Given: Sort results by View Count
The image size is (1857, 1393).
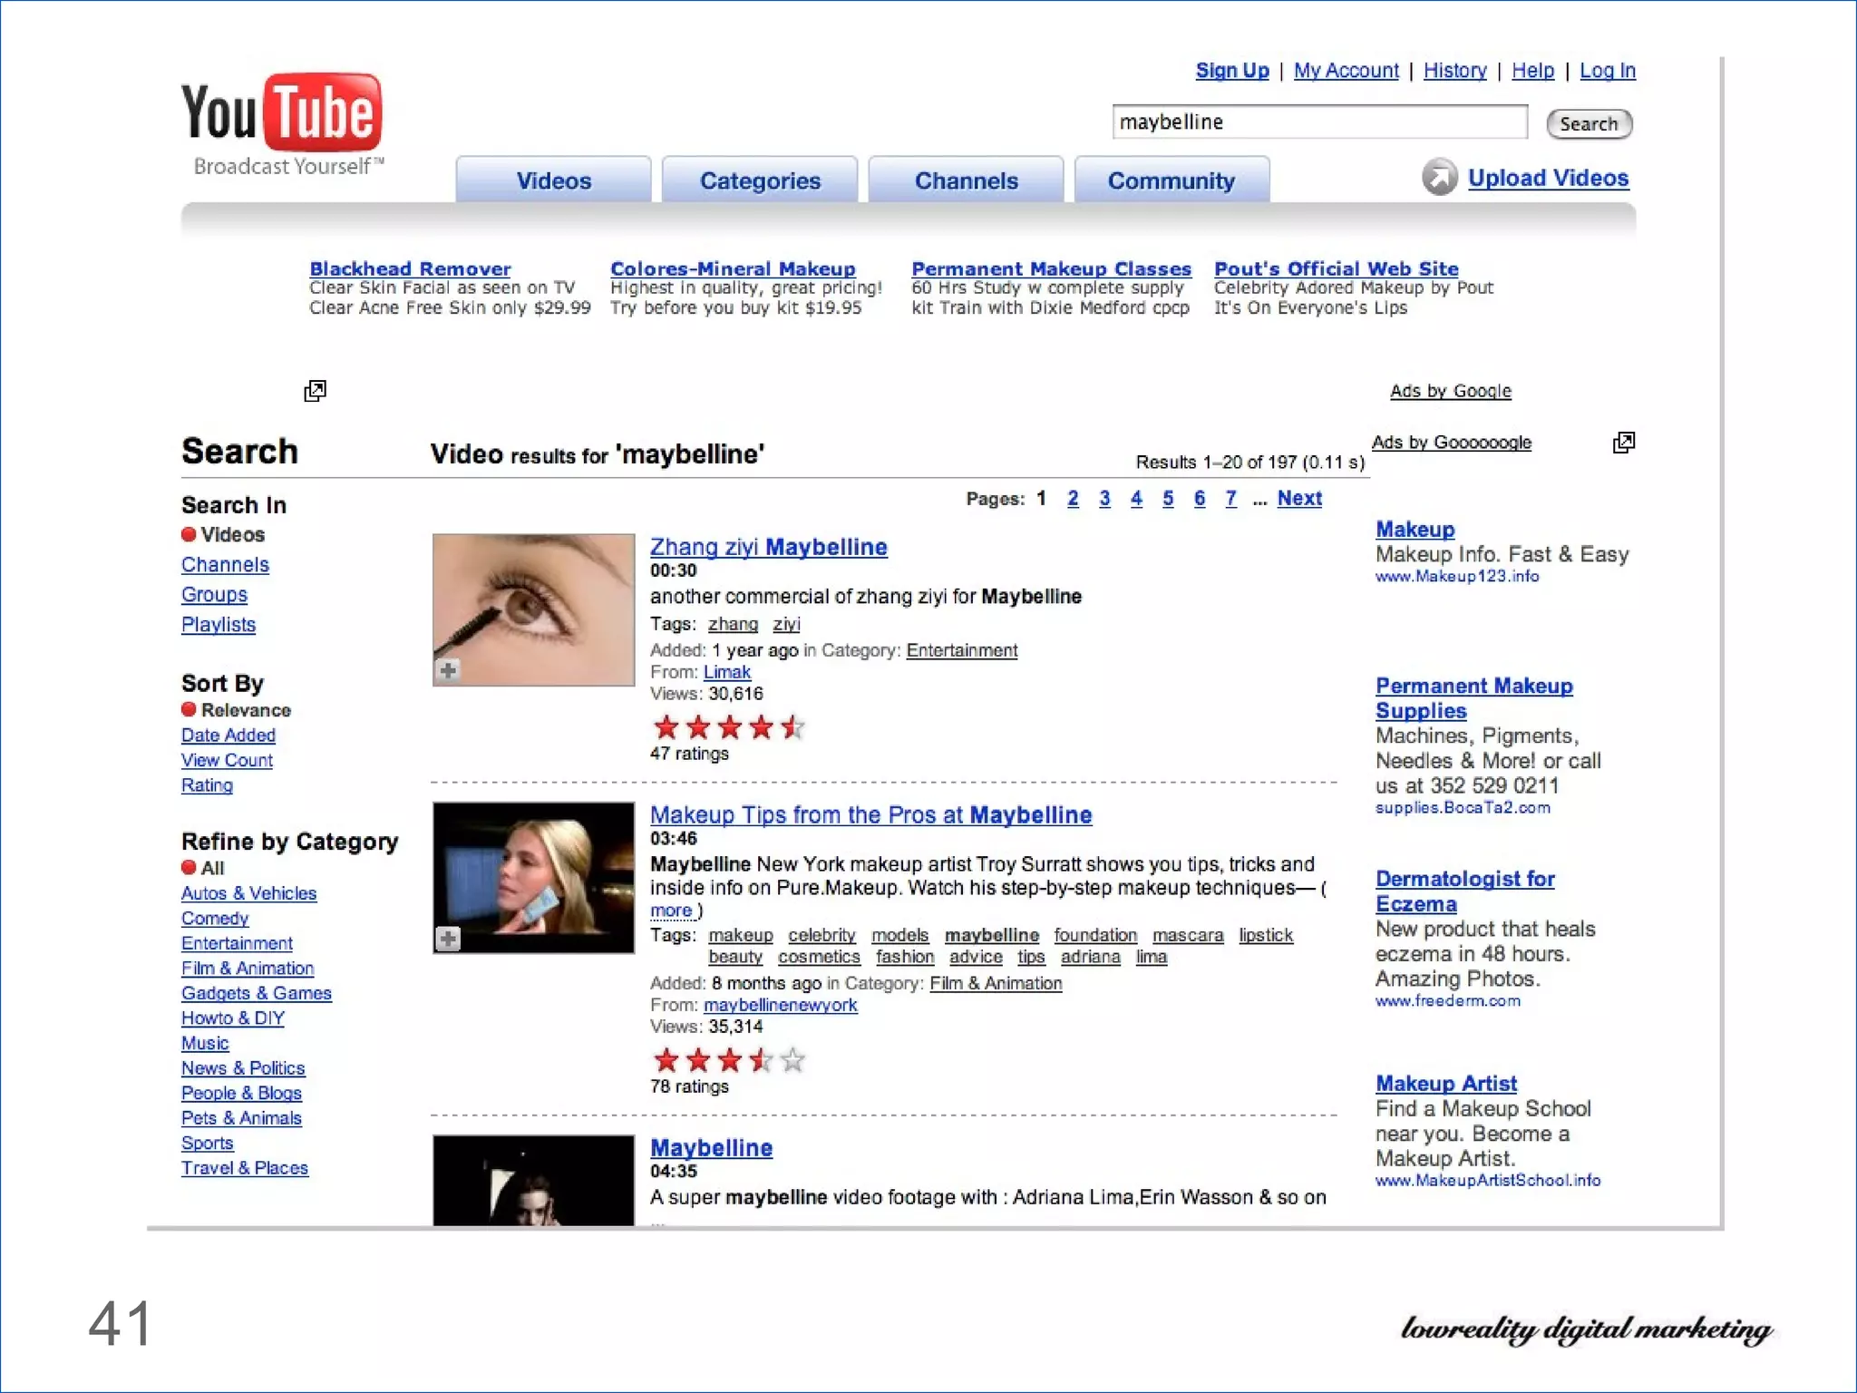Looking at the screenshot, I should [x=227, y=760].
